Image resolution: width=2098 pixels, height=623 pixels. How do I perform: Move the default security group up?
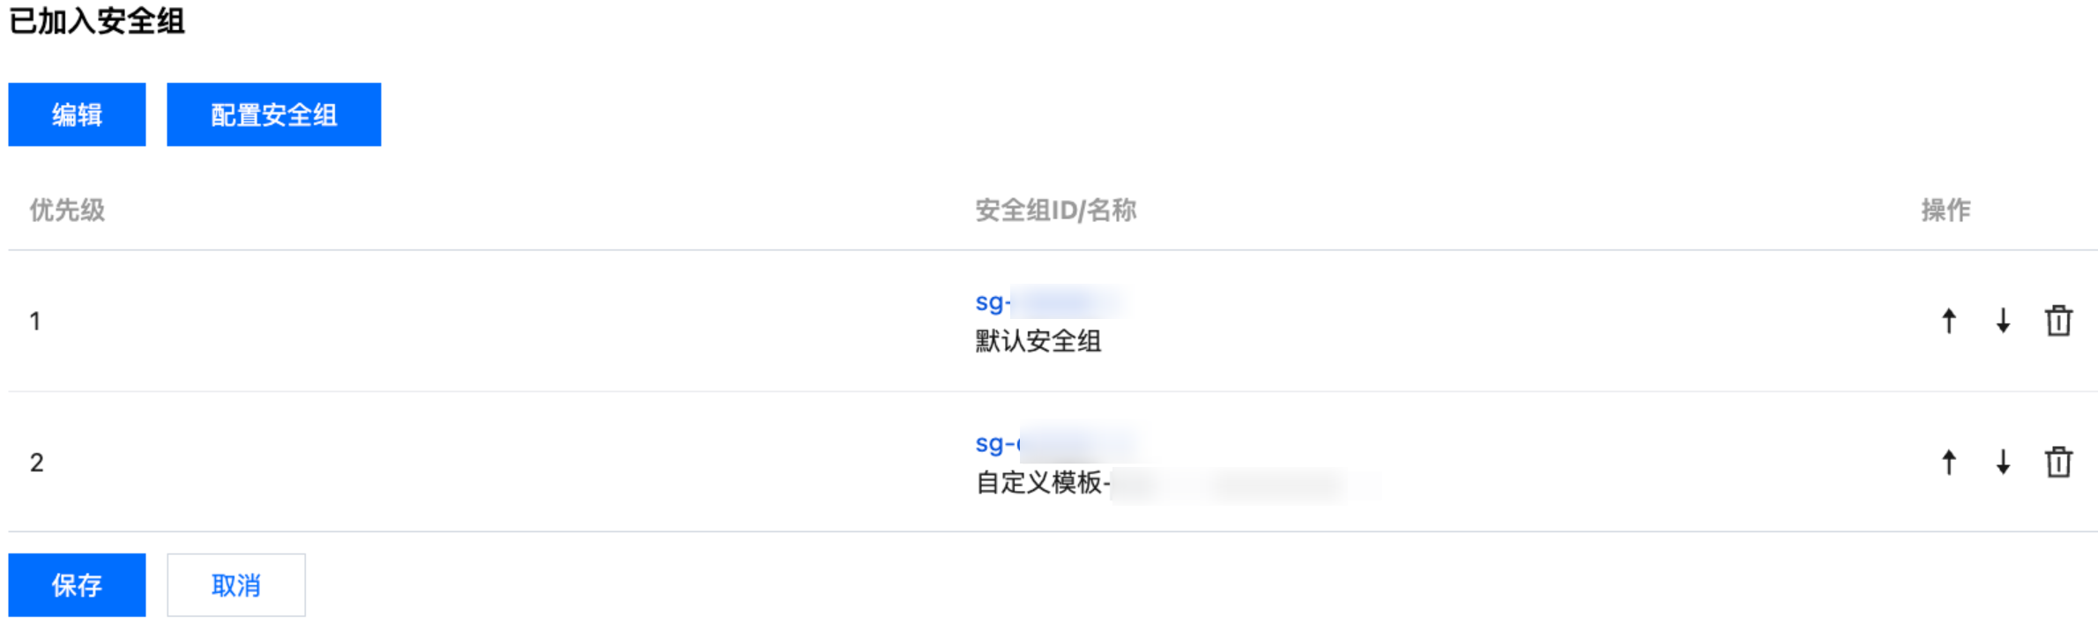pyautogui.click(x=1949, y=321)
